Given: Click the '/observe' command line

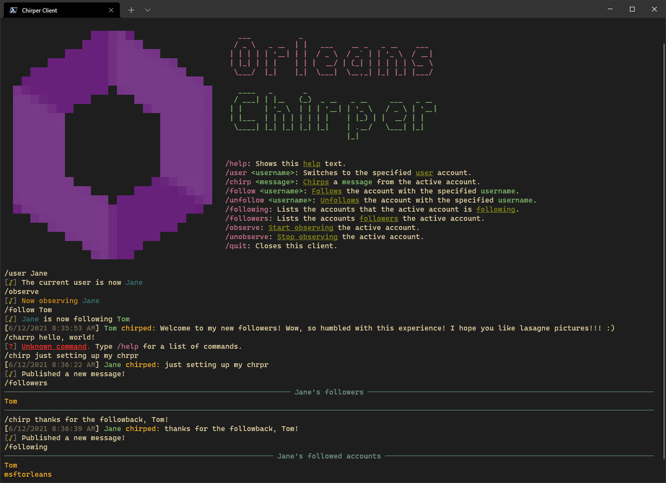Looking at the screenshot, I should coord(21,292).
